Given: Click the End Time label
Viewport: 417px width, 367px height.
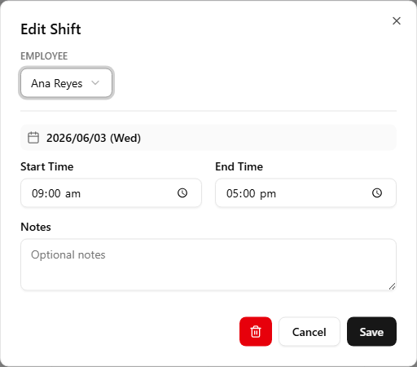Looking at the screenshot, I should pos(239,166).
